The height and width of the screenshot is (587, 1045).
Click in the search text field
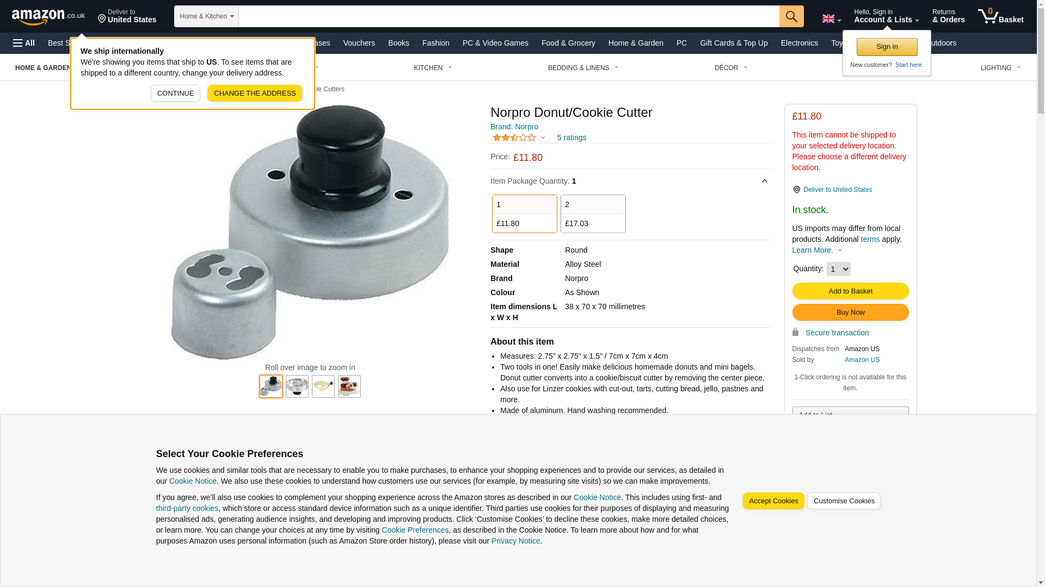pyautogui.click(x=509, y=16)
